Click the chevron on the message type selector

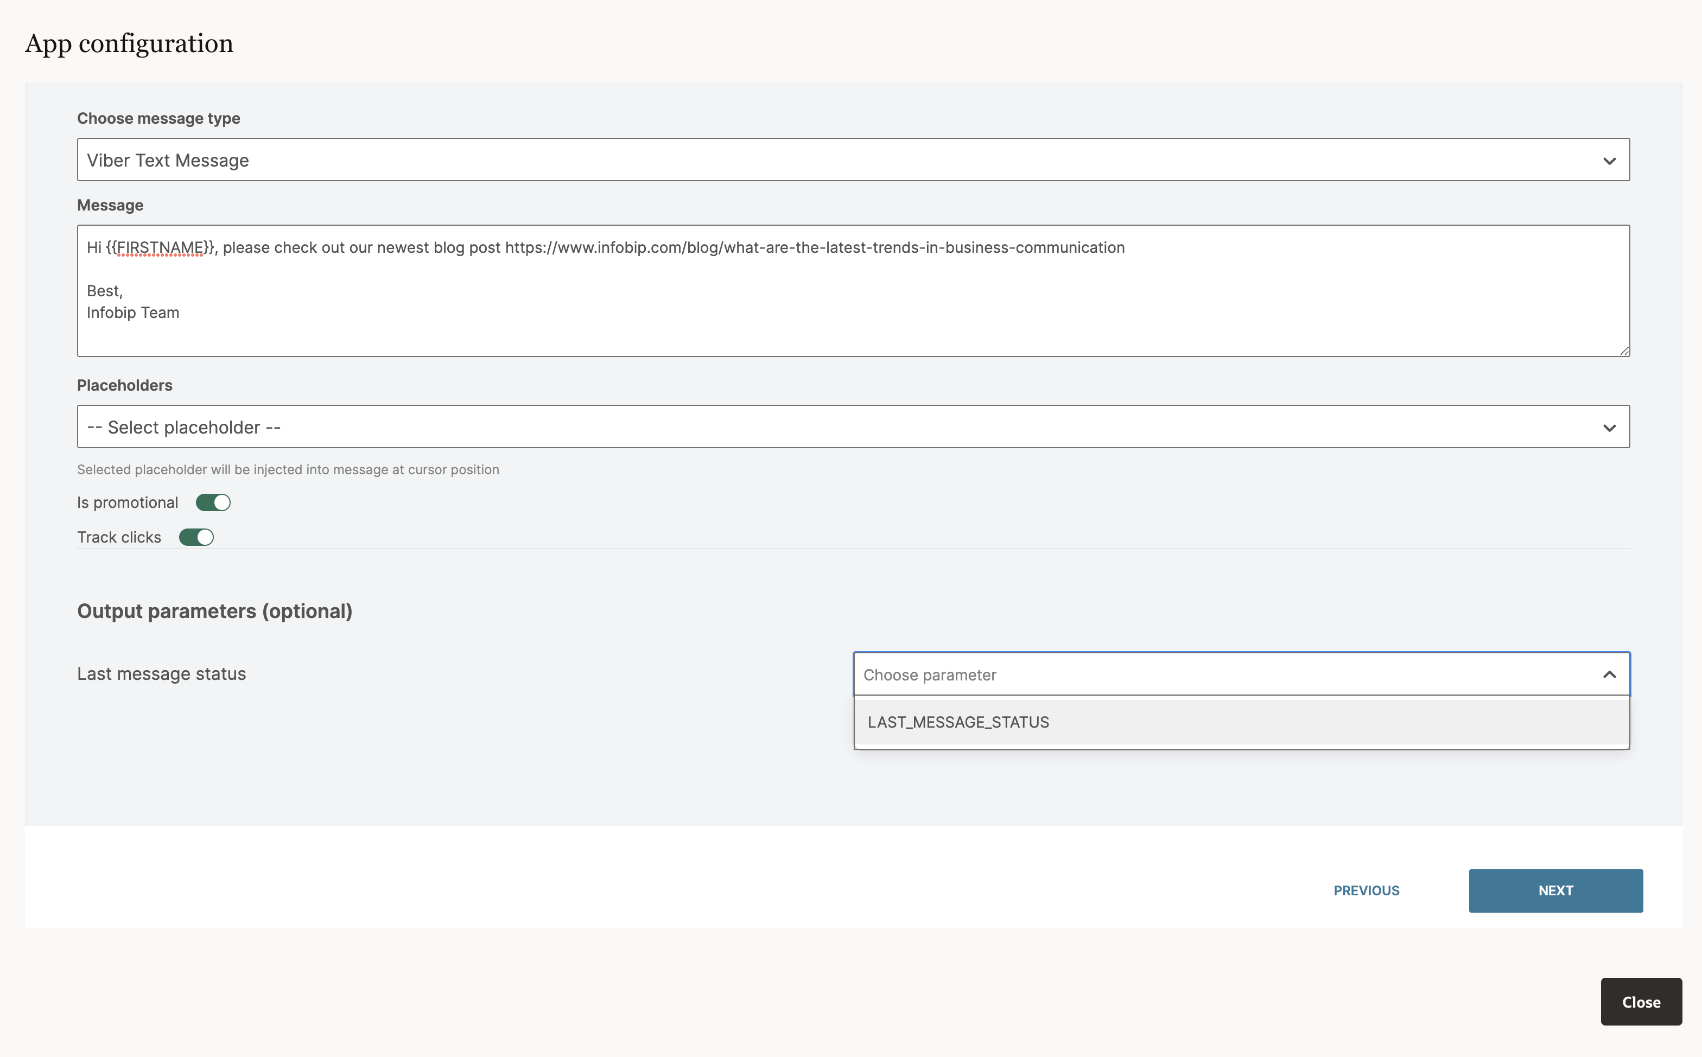[x=1610, y=160]
